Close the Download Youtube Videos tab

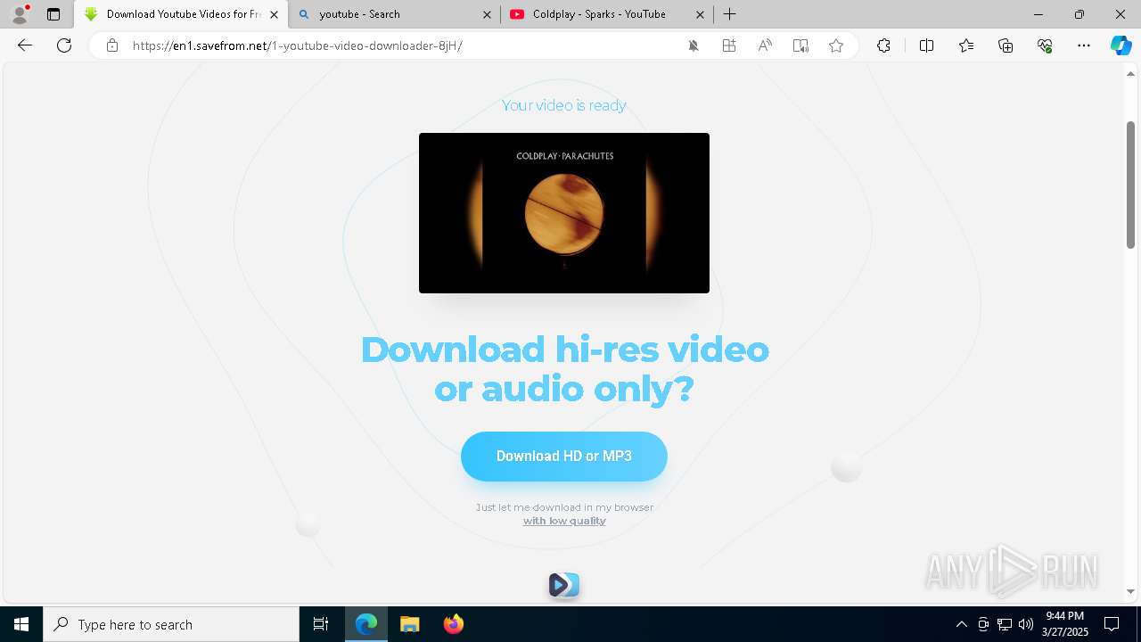pyautogui.click(x=274, y=14)
